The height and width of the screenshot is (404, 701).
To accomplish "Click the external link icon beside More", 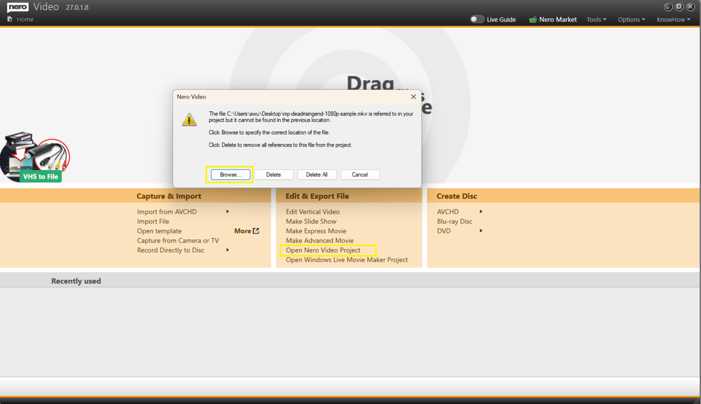I will click(x=256, y=231).
